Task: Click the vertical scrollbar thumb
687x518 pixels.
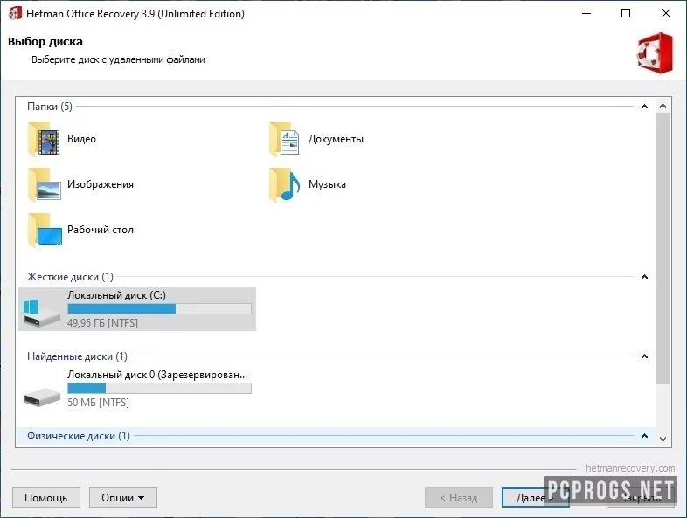Action: coord(663,249)
